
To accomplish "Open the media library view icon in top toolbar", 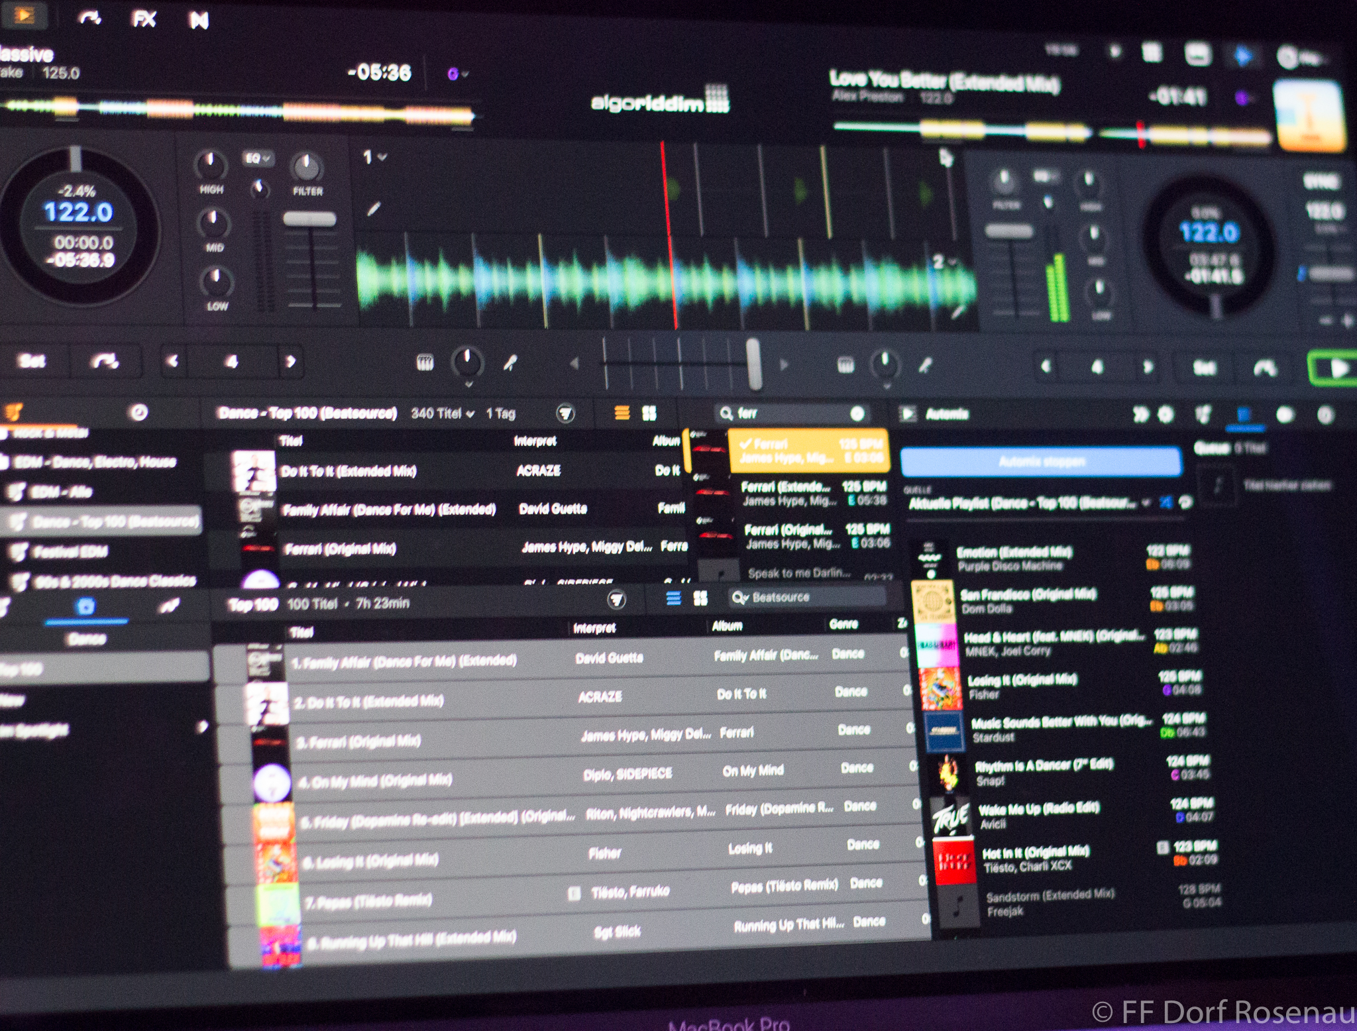I will [x=23, y=15].
